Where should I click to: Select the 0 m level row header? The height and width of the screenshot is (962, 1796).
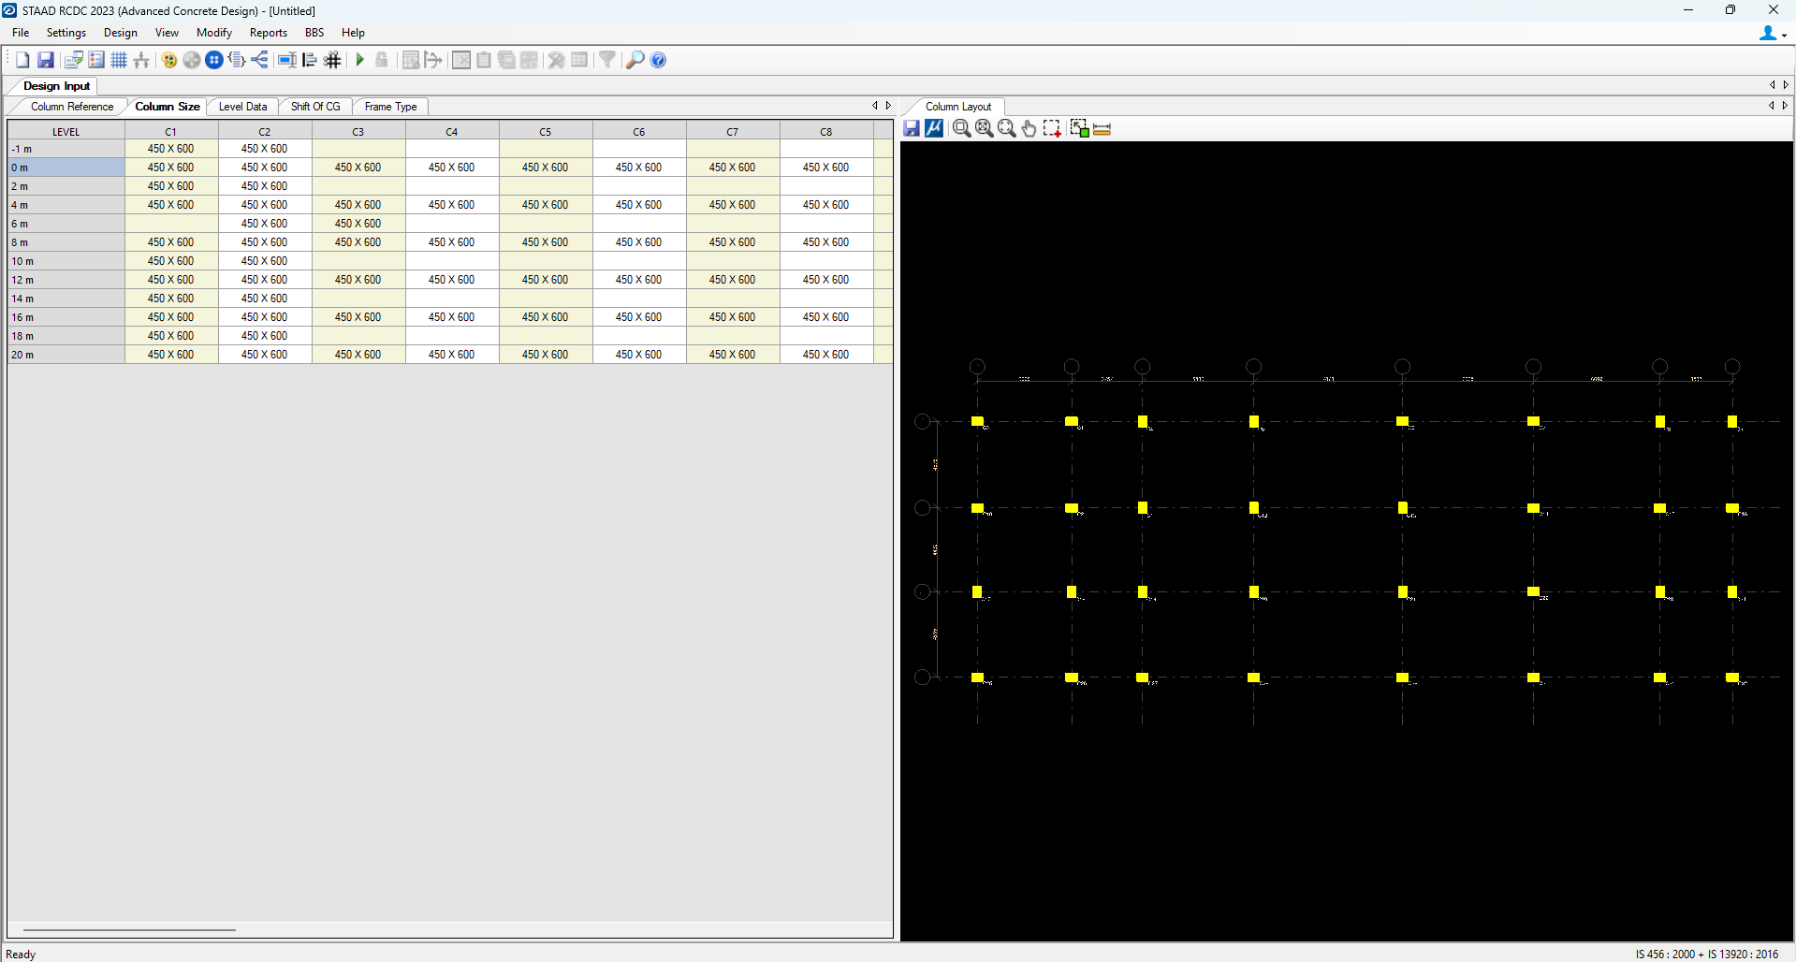(66, 168)
